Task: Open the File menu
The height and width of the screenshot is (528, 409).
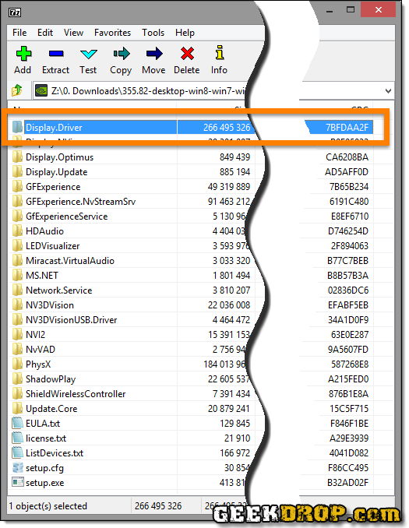Action: pyautogui.click(x=19, y=33)
